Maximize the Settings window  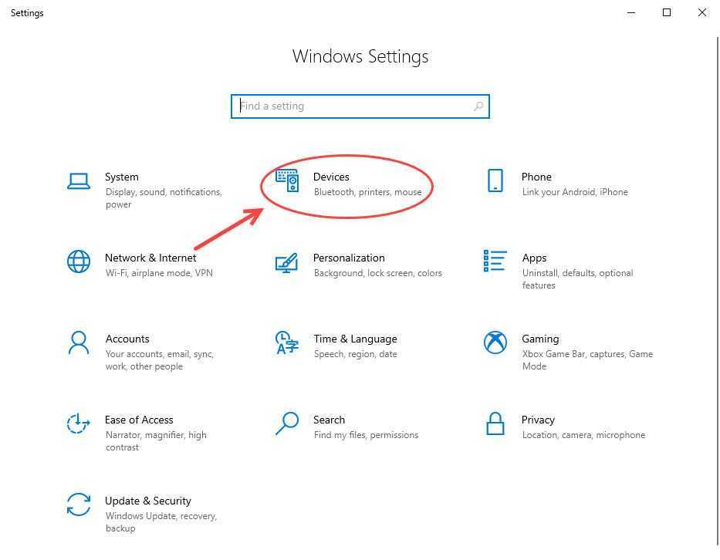pos(667,12)
